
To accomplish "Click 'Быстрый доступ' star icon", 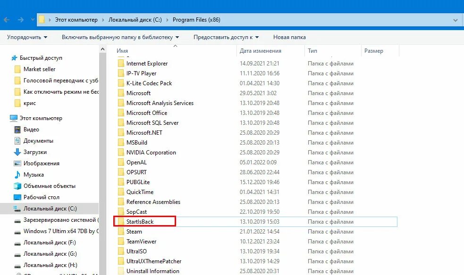I will coord(14,58).
